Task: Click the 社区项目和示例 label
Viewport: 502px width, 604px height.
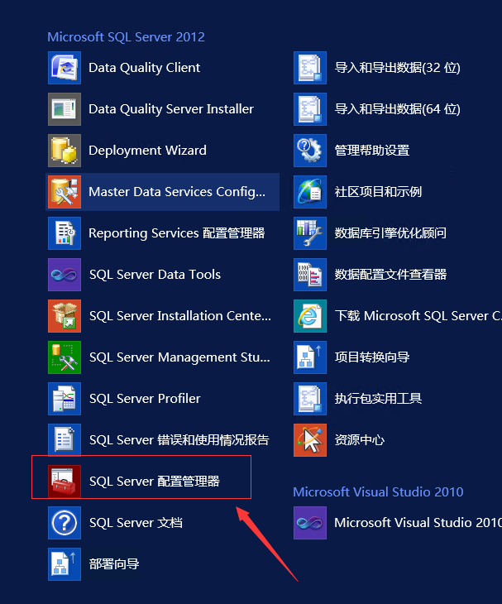Action: (378, 192)
